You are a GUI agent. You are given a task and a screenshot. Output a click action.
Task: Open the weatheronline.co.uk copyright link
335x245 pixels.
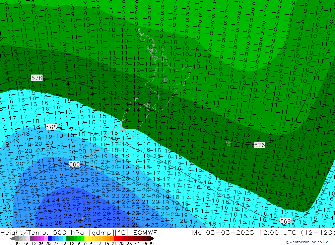coord(307,242)
